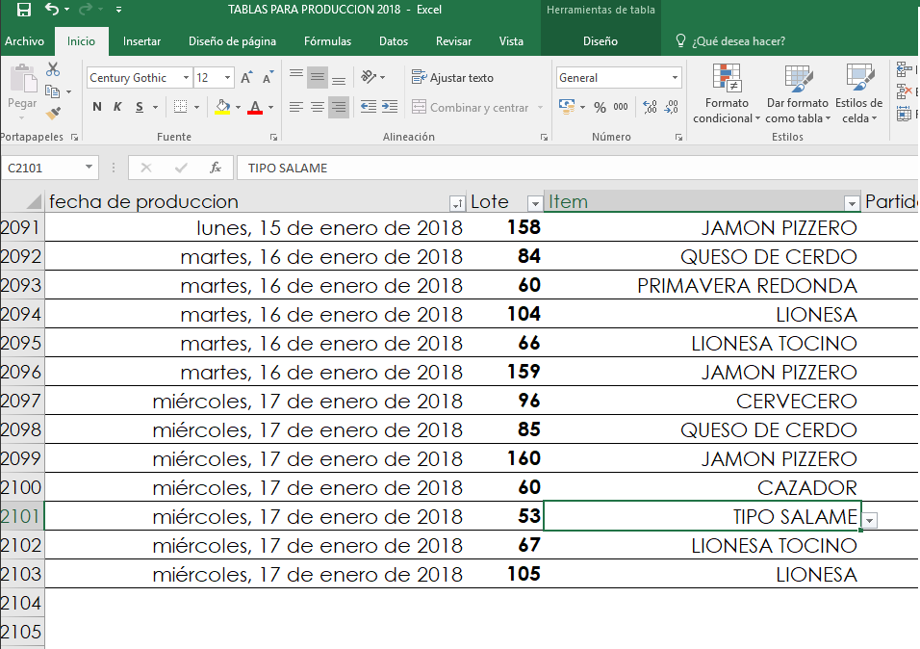Select the percentage style icon
Image resolution: width=920 pixels, height=649 pixels.
(600, 106)
